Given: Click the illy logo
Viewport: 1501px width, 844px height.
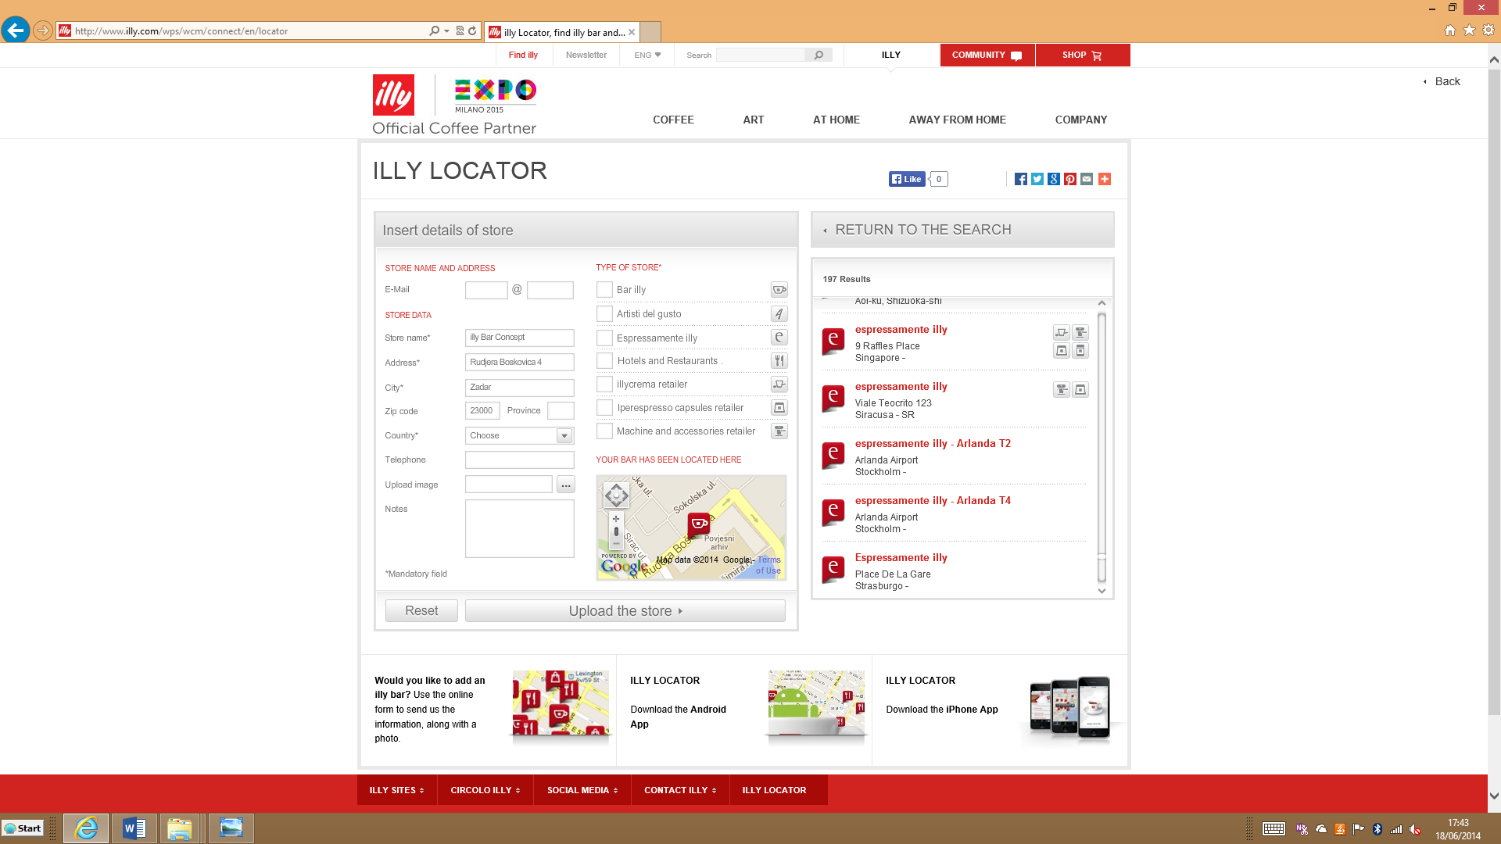Looking at the screenshot, I should pyautogui.click(x=393, y=95).
